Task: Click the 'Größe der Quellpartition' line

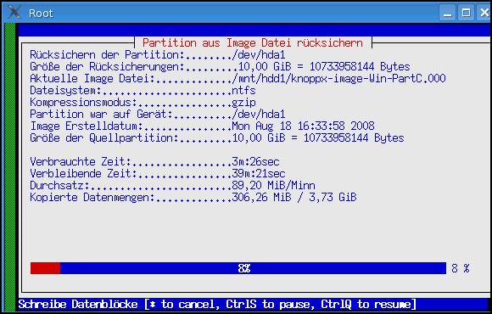Action: click(x=217, y=137)
